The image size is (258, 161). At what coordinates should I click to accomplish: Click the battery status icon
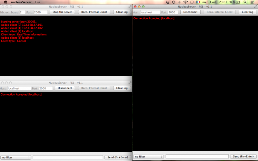238,2
